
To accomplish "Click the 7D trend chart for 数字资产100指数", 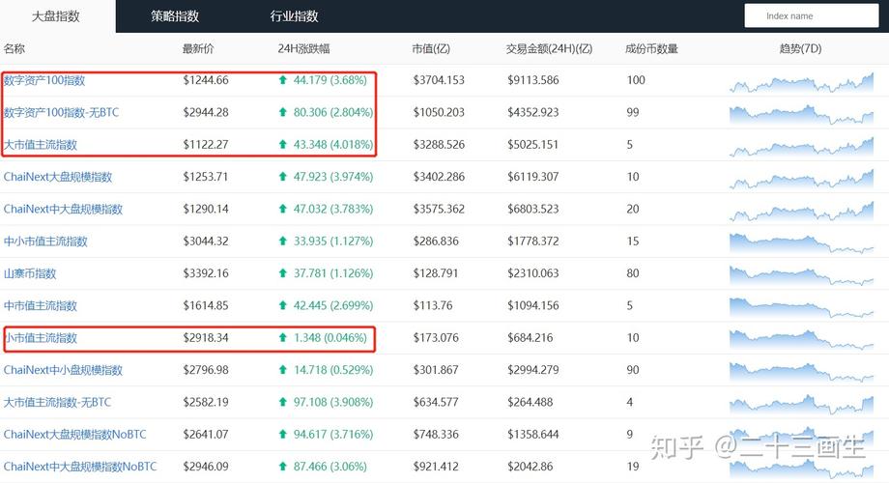I will [801, 82].
